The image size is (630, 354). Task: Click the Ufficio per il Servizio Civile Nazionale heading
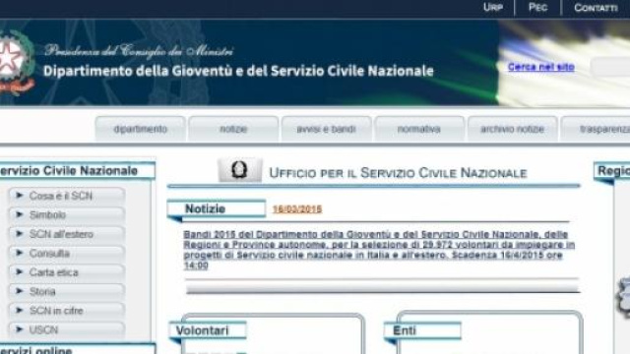[398, 173]
